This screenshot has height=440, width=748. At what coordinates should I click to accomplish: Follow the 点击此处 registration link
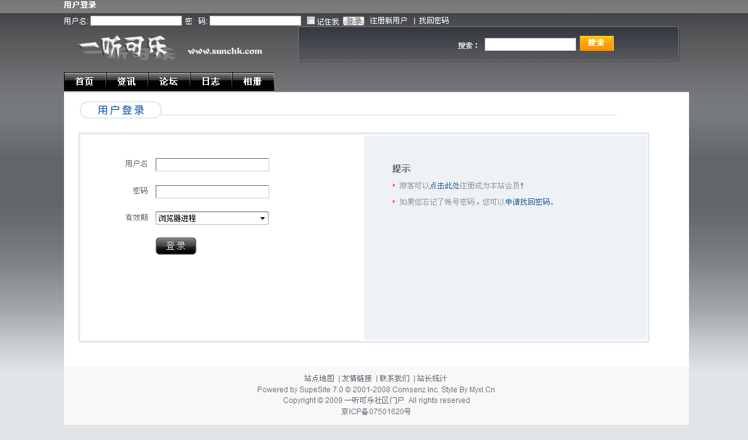445,186
